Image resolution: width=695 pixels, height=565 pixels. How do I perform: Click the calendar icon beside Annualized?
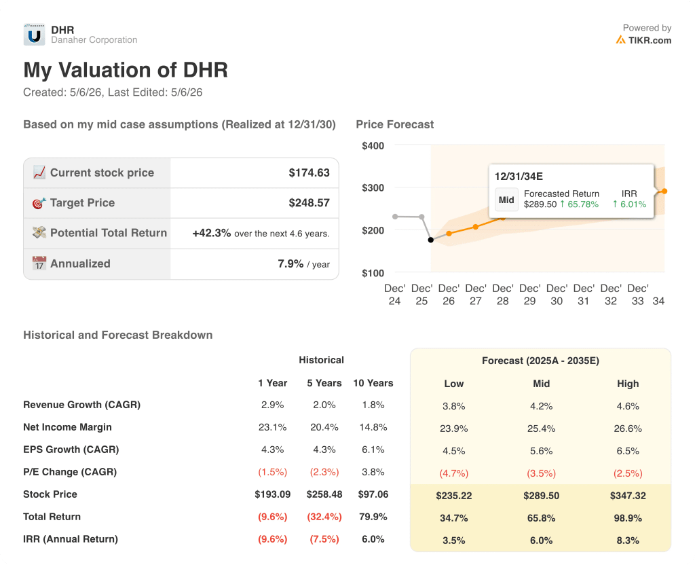39,263
